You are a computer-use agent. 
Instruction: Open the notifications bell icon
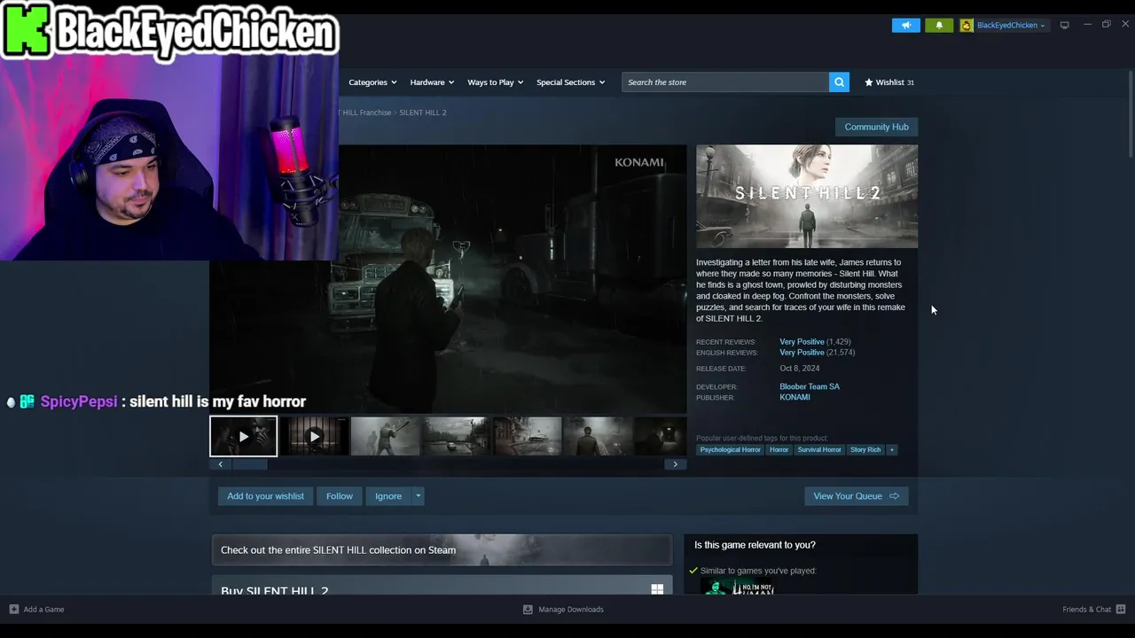[939, 25]
